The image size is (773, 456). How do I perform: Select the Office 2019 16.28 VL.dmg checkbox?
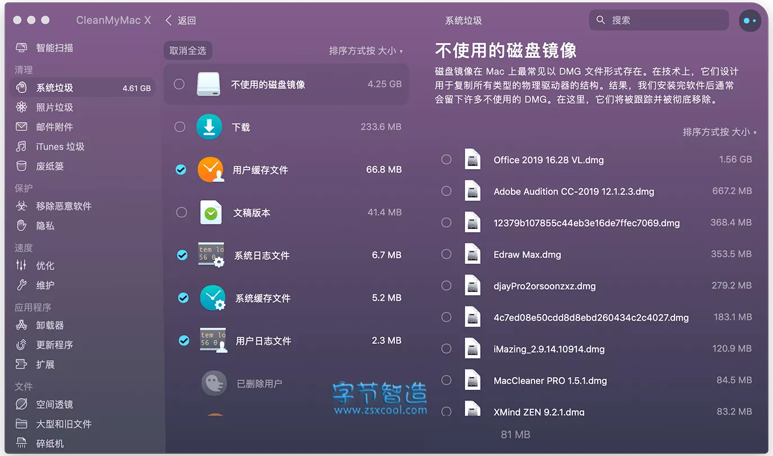[446, 160]
